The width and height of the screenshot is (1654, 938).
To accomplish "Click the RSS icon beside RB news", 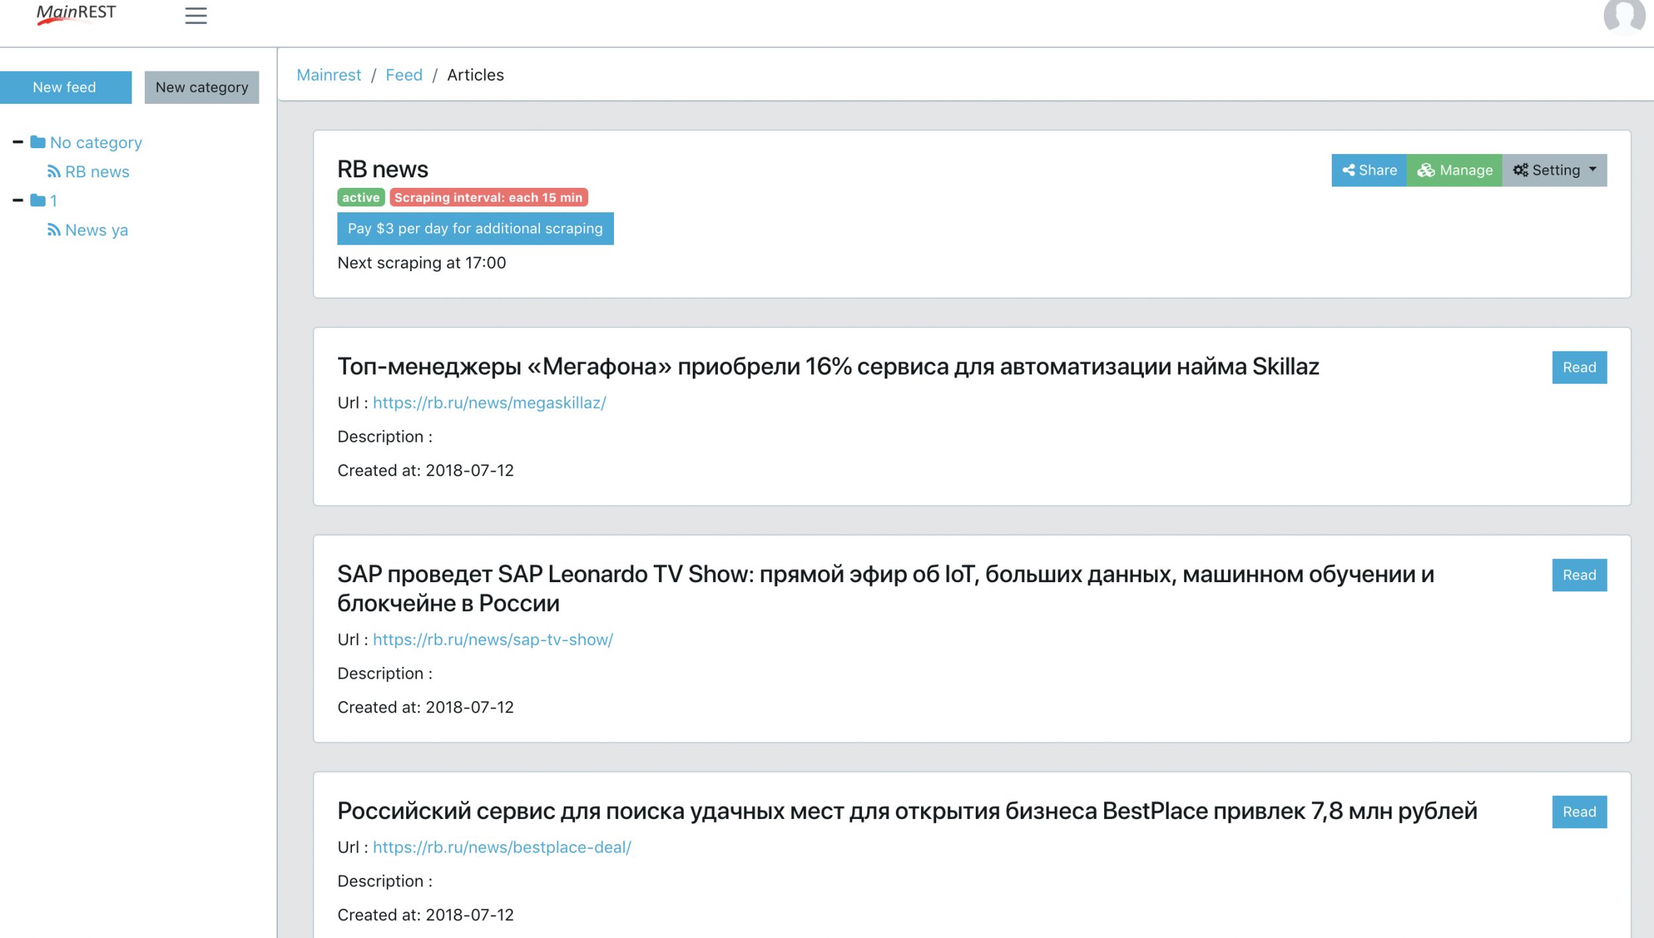I will click(x=54, y=172).
